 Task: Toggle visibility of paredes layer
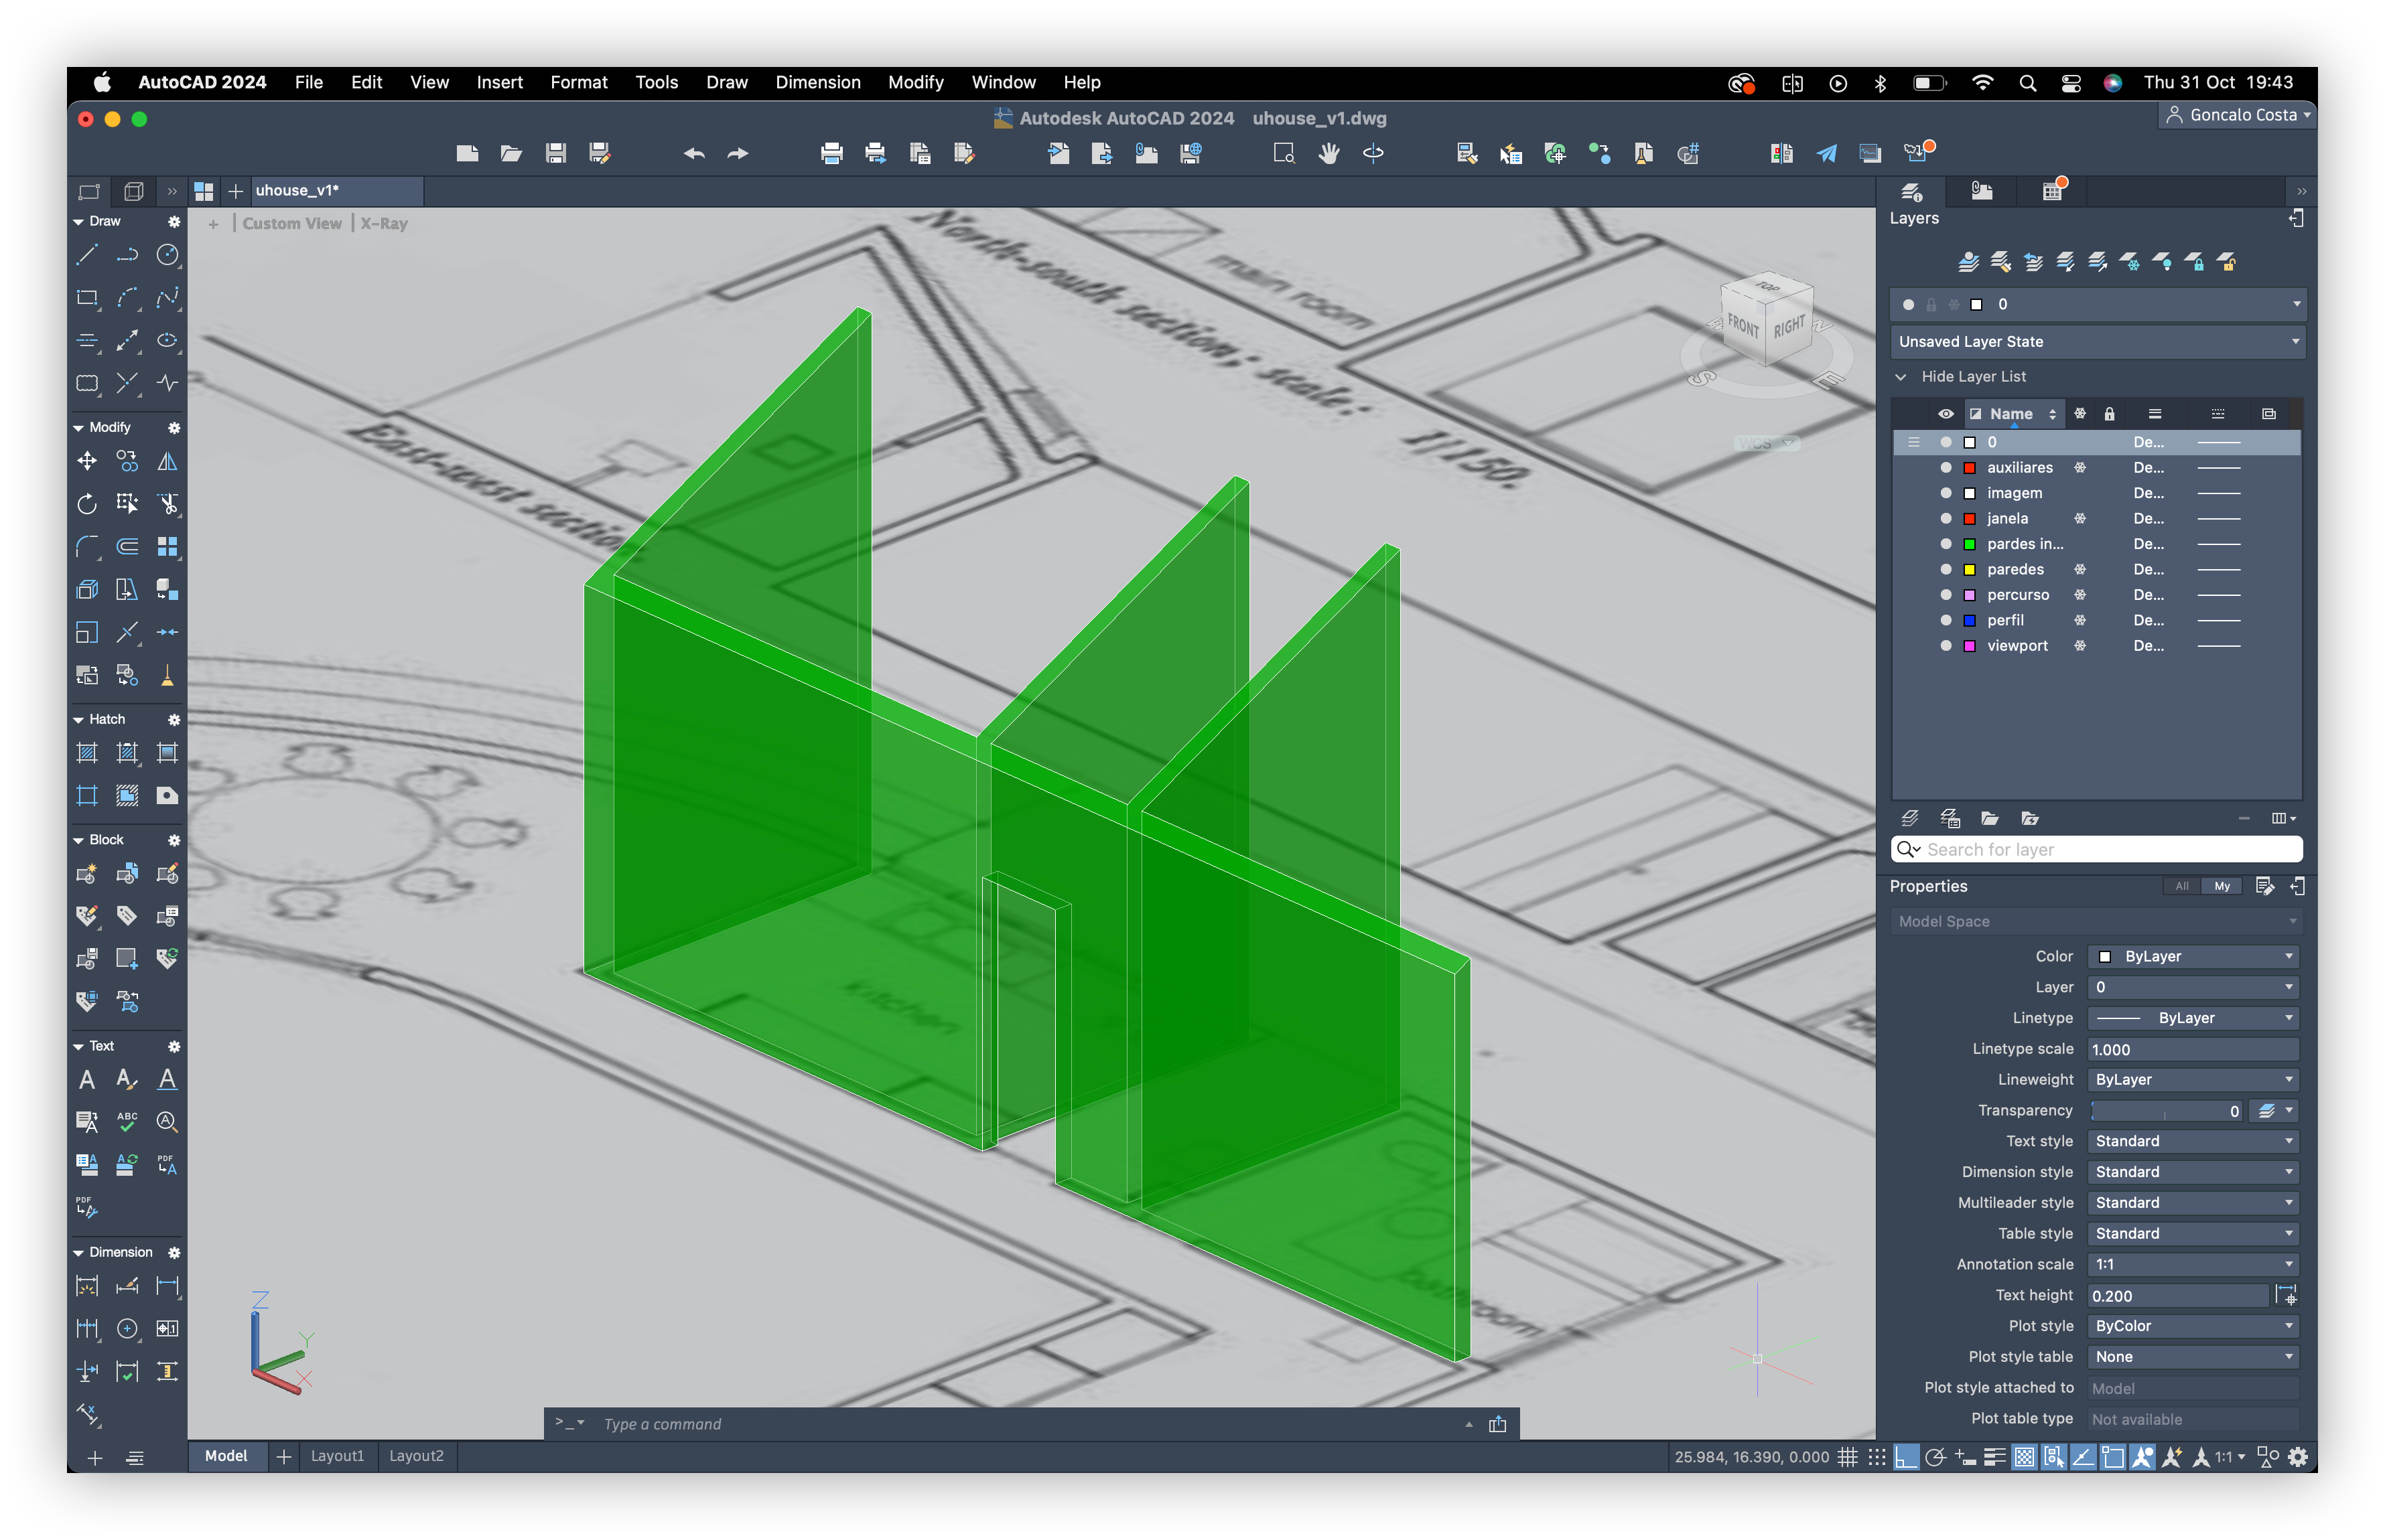pyautogui.click(x=1946, y=569)
